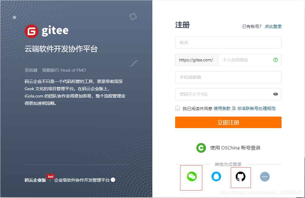Click 企业级软件协作开发管理平台 link text
Image resolution: width=305 pixels, height=198 pixels.
82,180
